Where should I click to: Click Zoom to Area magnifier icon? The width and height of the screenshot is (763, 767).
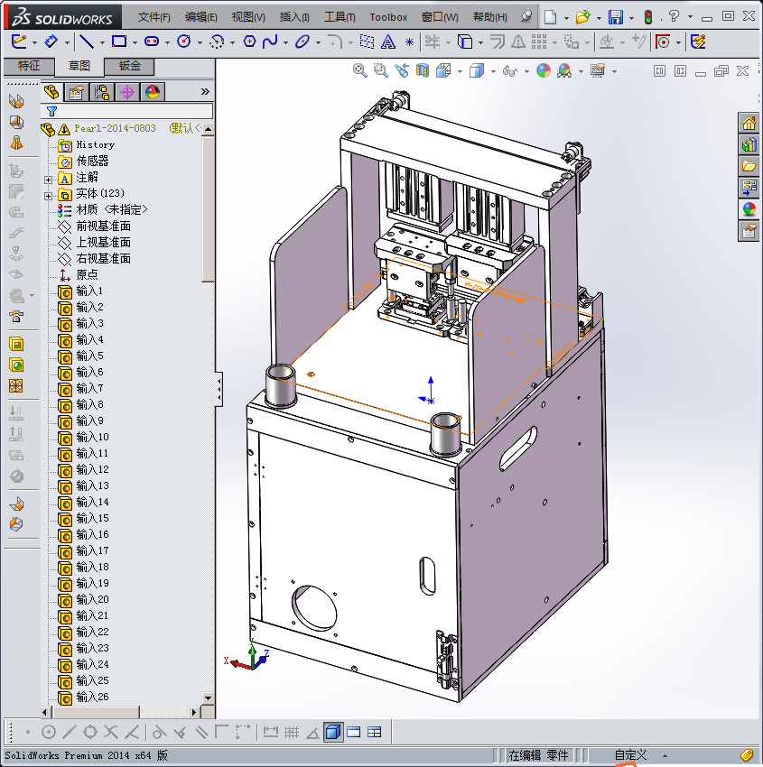click(380, 70)
